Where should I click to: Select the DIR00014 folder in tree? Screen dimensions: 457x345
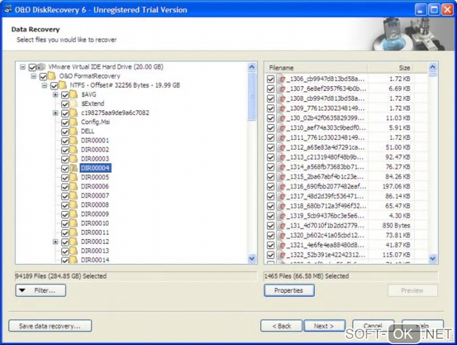point(95,260)
